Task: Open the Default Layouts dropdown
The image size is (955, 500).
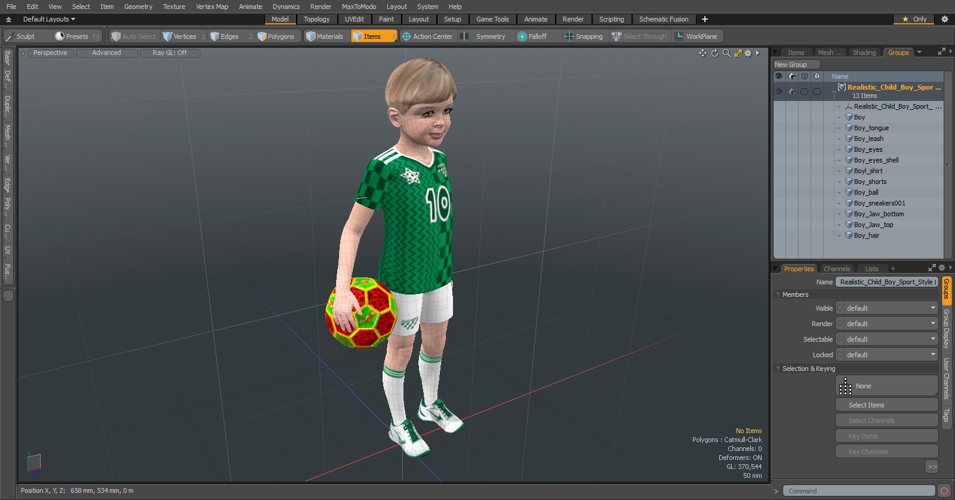Action: pos(49,19)
